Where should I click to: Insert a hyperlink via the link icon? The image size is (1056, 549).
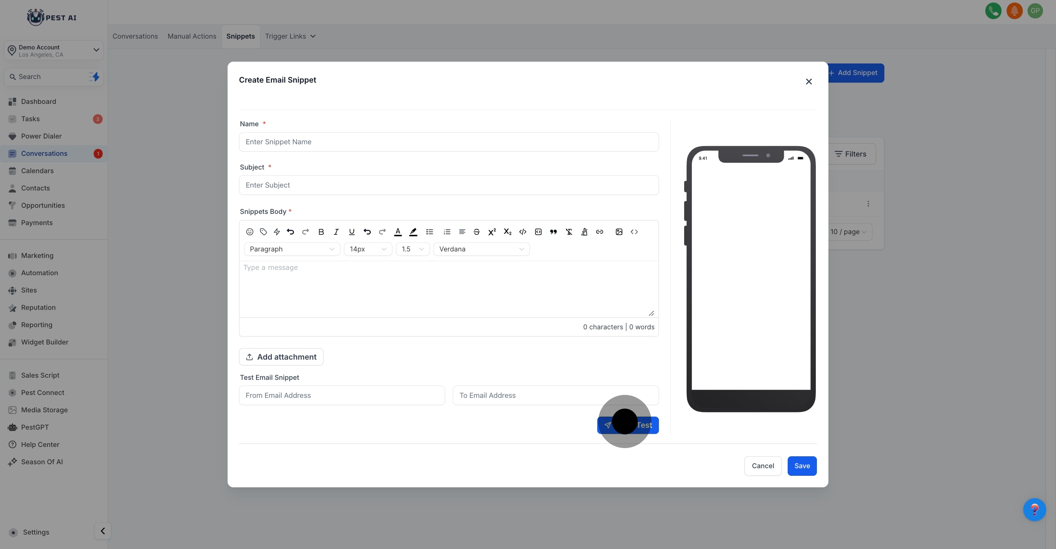(x=599, y=232)
